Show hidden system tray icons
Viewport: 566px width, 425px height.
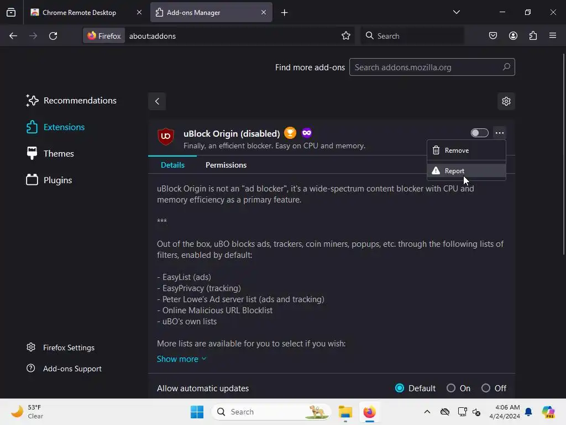[x=427, y=412]
